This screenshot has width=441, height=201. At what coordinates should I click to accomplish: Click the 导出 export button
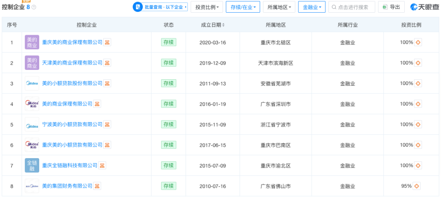[x=391, y=7]
